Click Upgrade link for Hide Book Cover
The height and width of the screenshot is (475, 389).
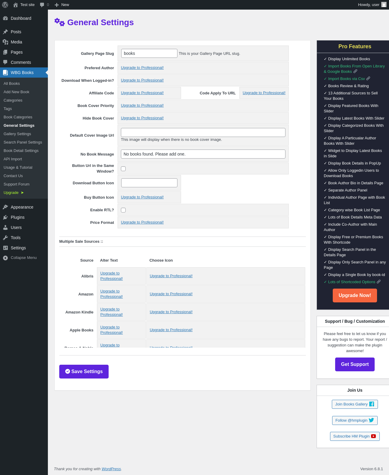point(142,118)
